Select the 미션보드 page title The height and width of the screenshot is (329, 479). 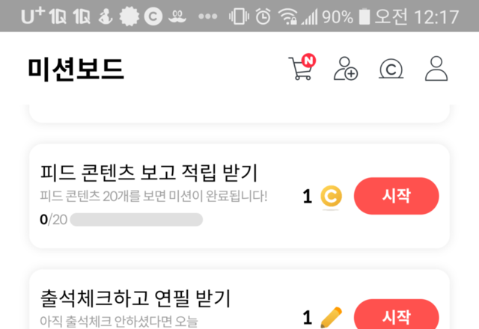pos(76,70)
